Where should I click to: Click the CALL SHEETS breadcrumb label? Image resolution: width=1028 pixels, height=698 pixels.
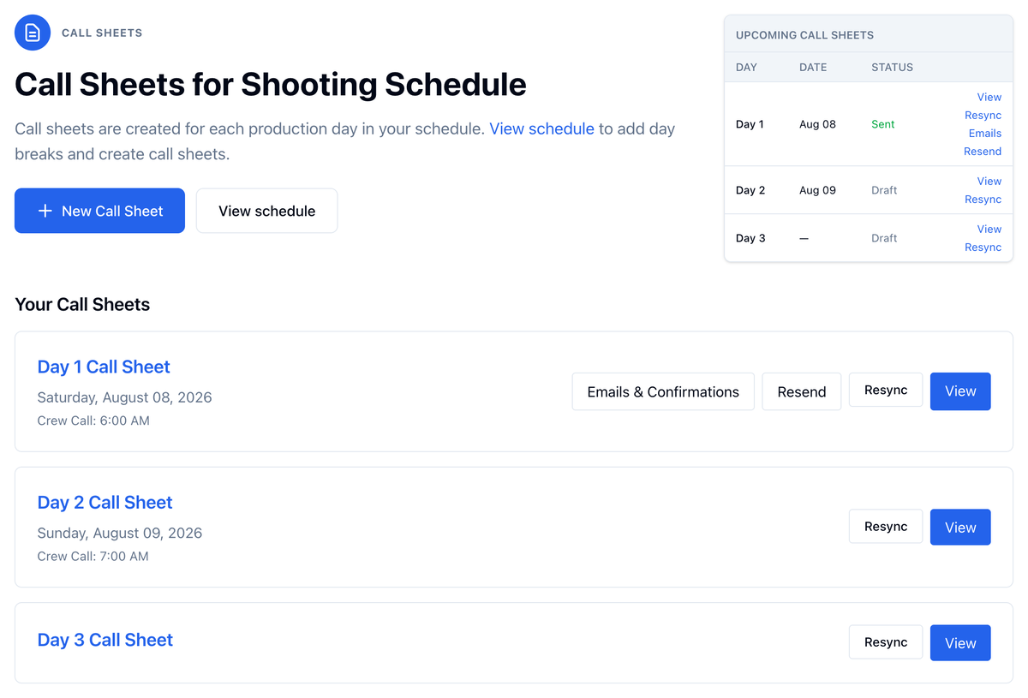click(x=102, y=33)
